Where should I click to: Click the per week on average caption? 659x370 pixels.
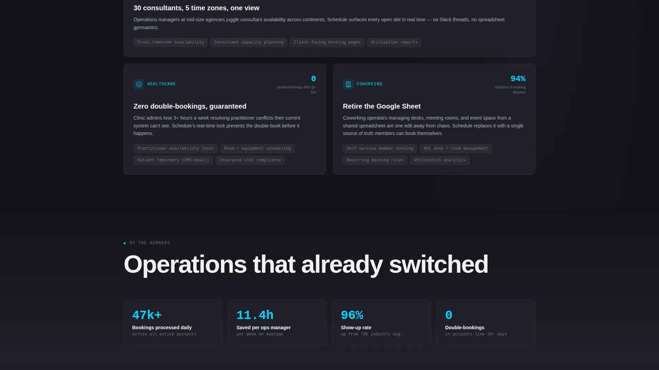click(260, 334)
